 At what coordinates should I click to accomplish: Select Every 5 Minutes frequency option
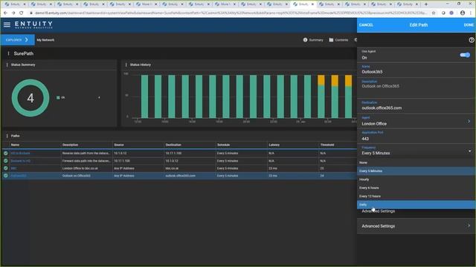[x=416, y=171]
